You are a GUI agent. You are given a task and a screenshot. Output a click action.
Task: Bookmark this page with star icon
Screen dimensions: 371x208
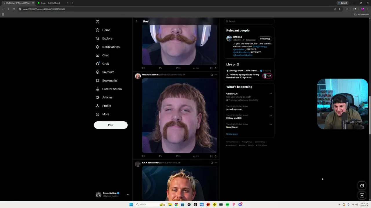[340, 9]
